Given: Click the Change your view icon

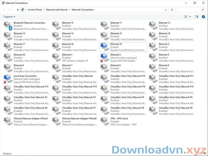Looking at the screenshot, I should tap(186, 17).
